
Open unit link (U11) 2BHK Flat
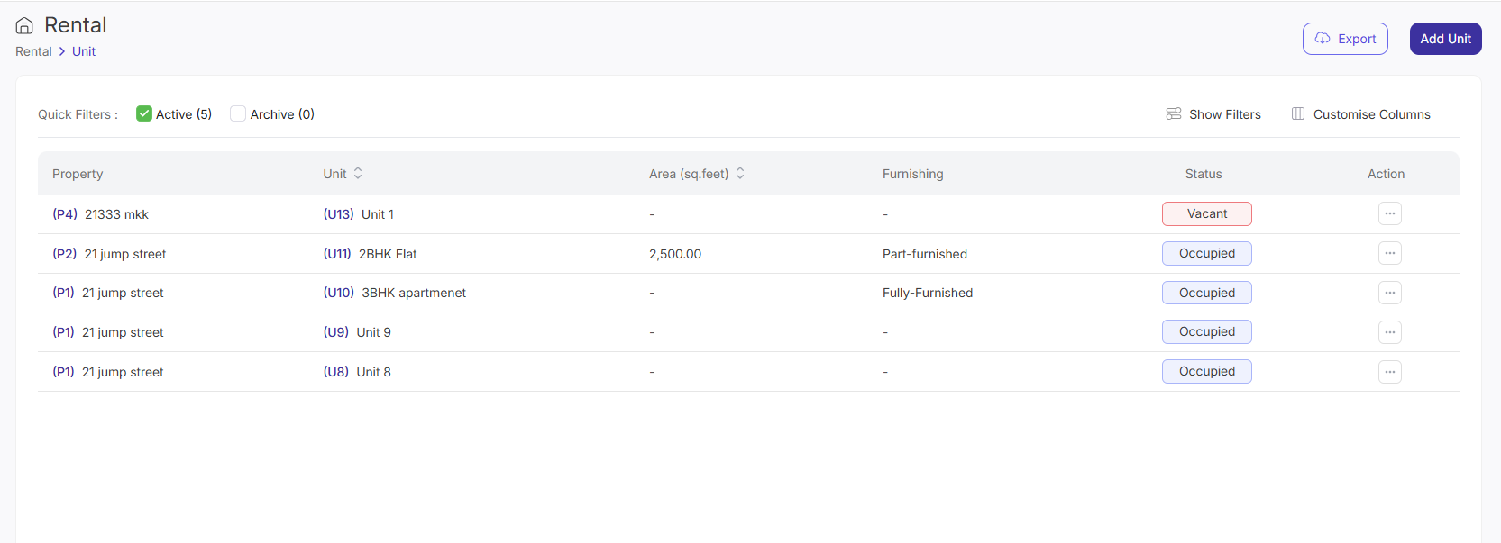[370, 254]
